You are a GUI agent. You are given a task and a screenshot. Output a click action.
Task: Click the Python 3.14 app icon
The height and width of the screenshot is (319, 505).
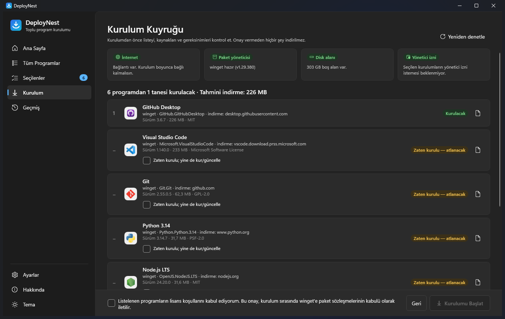pos(131,238)
